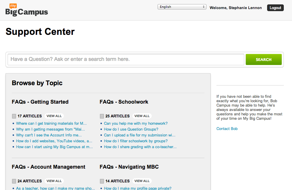Click the 'FAQs - Account Management' heading
Screen dimensions: 292x190
tap(48, 167)
